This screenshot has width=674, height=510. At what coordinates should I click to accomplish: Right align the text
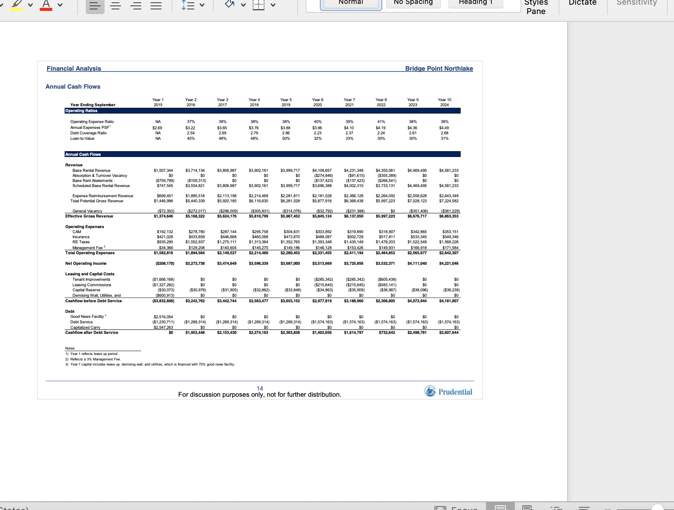137,5
